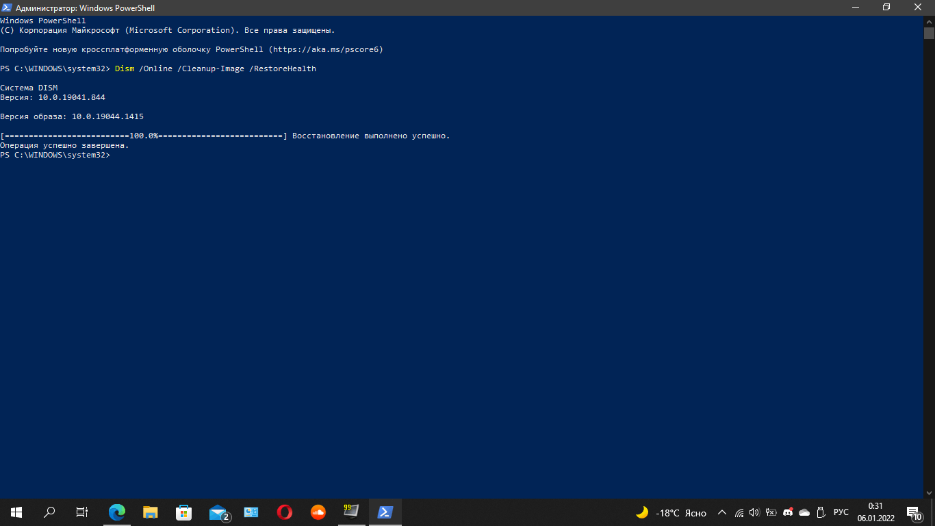Open SoundCloud app from taskbar
The width and height of the screenshot is (935, 526).
pyautogui.click(x=318, y=512)
